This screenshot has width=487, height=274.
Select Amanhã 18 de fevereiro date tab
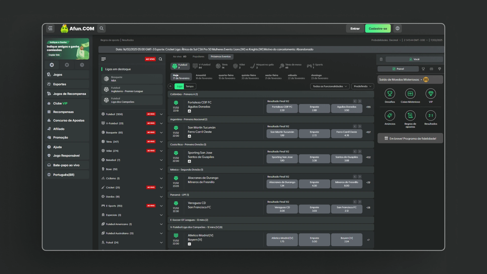[204, 77]
